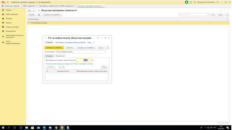232x130 pixels.
Task: Open Закупки sidebar section
Action: (8, 23)
